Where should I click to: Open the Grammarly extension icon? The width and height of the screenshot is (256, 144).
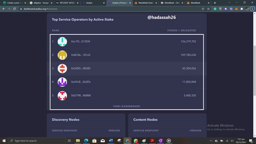pos(215,9)
